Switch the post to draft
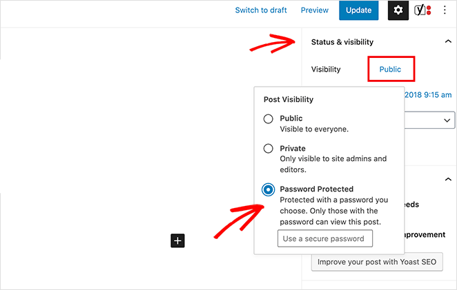 pos(261,10)
